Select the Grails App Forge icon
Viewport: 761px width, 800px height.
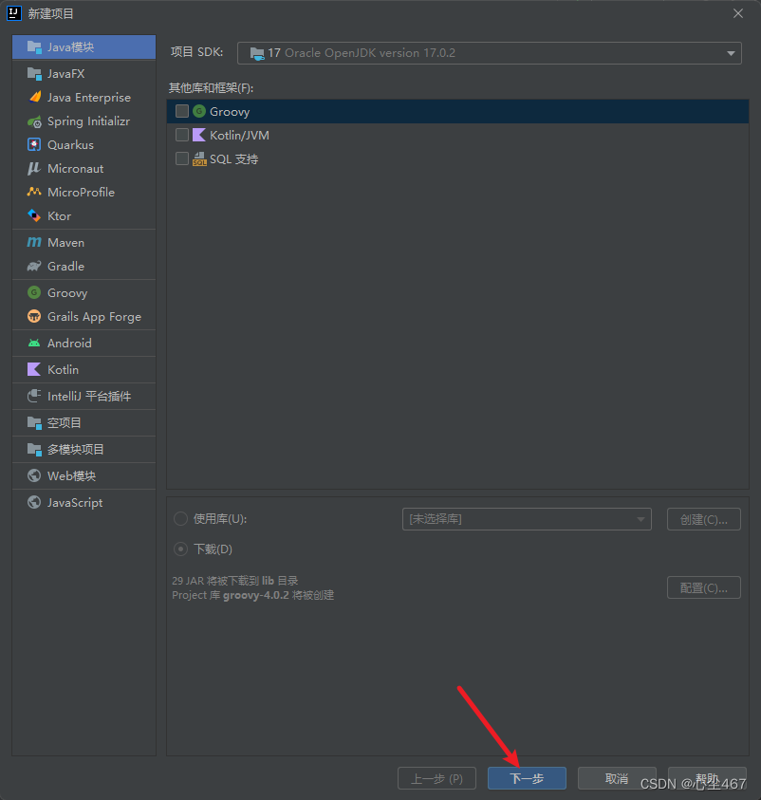click(x=34, y=317)
